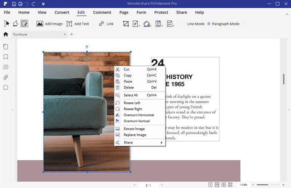Screen dimensions: 291x188
Task: Open the Page ribbon tab
Action: [x=124, y=12]
